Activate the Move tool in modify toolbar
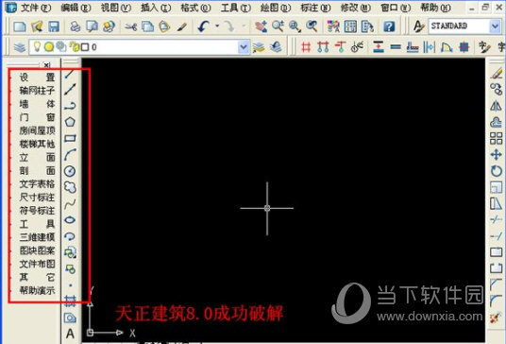The image size is (506, 344). pos(496,155)
